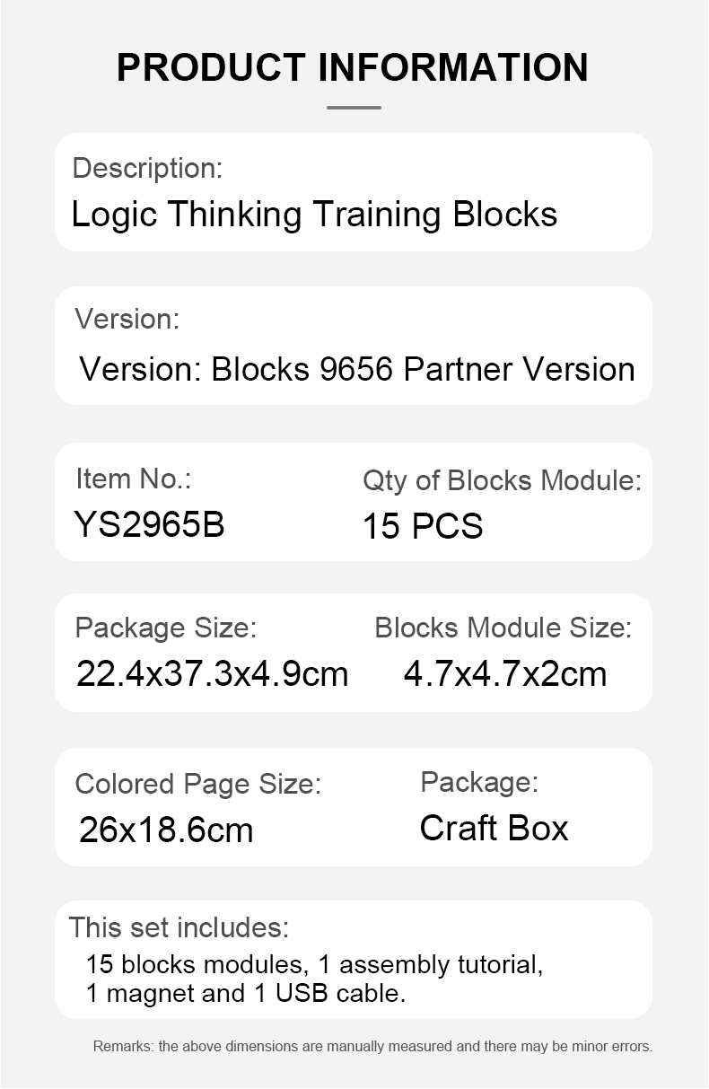Click the 26x18.6cm page size value
Image resolution: width=709 pixels, height=1089 pixels.
pyautogui.click(x=166, y=830)
